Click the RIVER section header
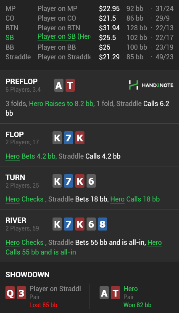Viewport: 179px width, 313px height. point(16,220)
